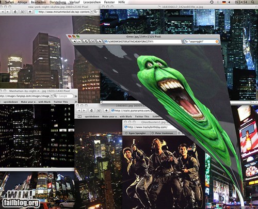The height and width of the screenshot is (209, 258).
Task: Reload the 1980801.jpg window
Action: (x=91, y=110)
